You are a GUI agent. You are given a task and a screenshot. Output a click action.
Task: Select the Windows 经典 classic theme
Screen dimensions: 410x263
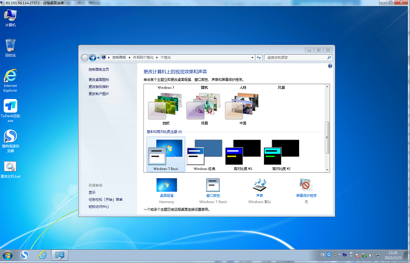204,154
